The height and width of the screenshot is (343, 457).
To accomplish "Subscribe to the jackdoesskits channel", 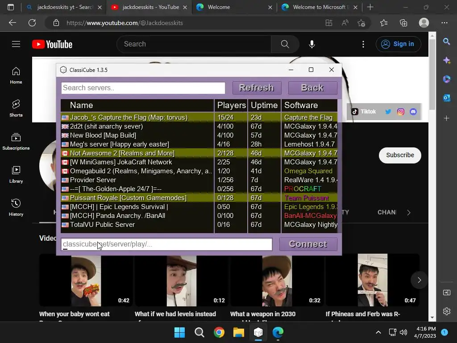I will [400, 155].
